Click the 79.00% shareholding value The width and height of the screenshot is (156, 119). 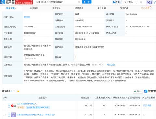click(x=88, y=106)
